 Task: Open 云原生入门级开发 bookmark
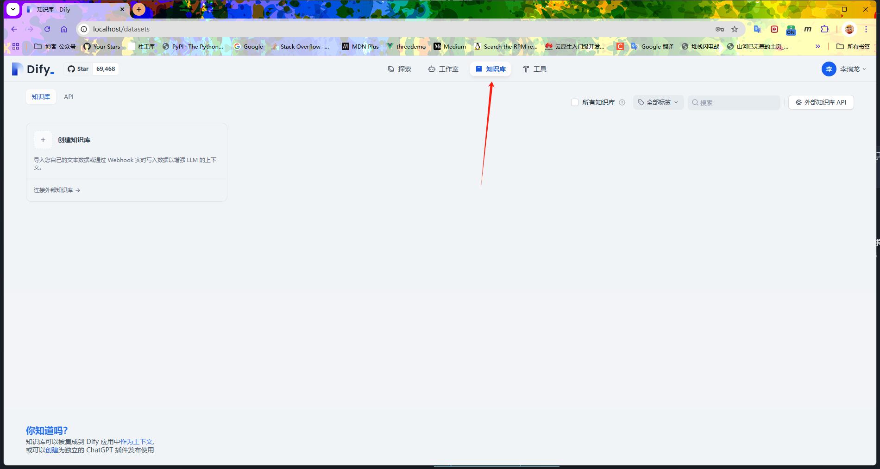point(575,46)
